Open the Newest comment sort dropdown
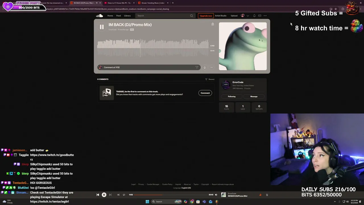Screen dimensions: 364x205 [x=210, y=79]
